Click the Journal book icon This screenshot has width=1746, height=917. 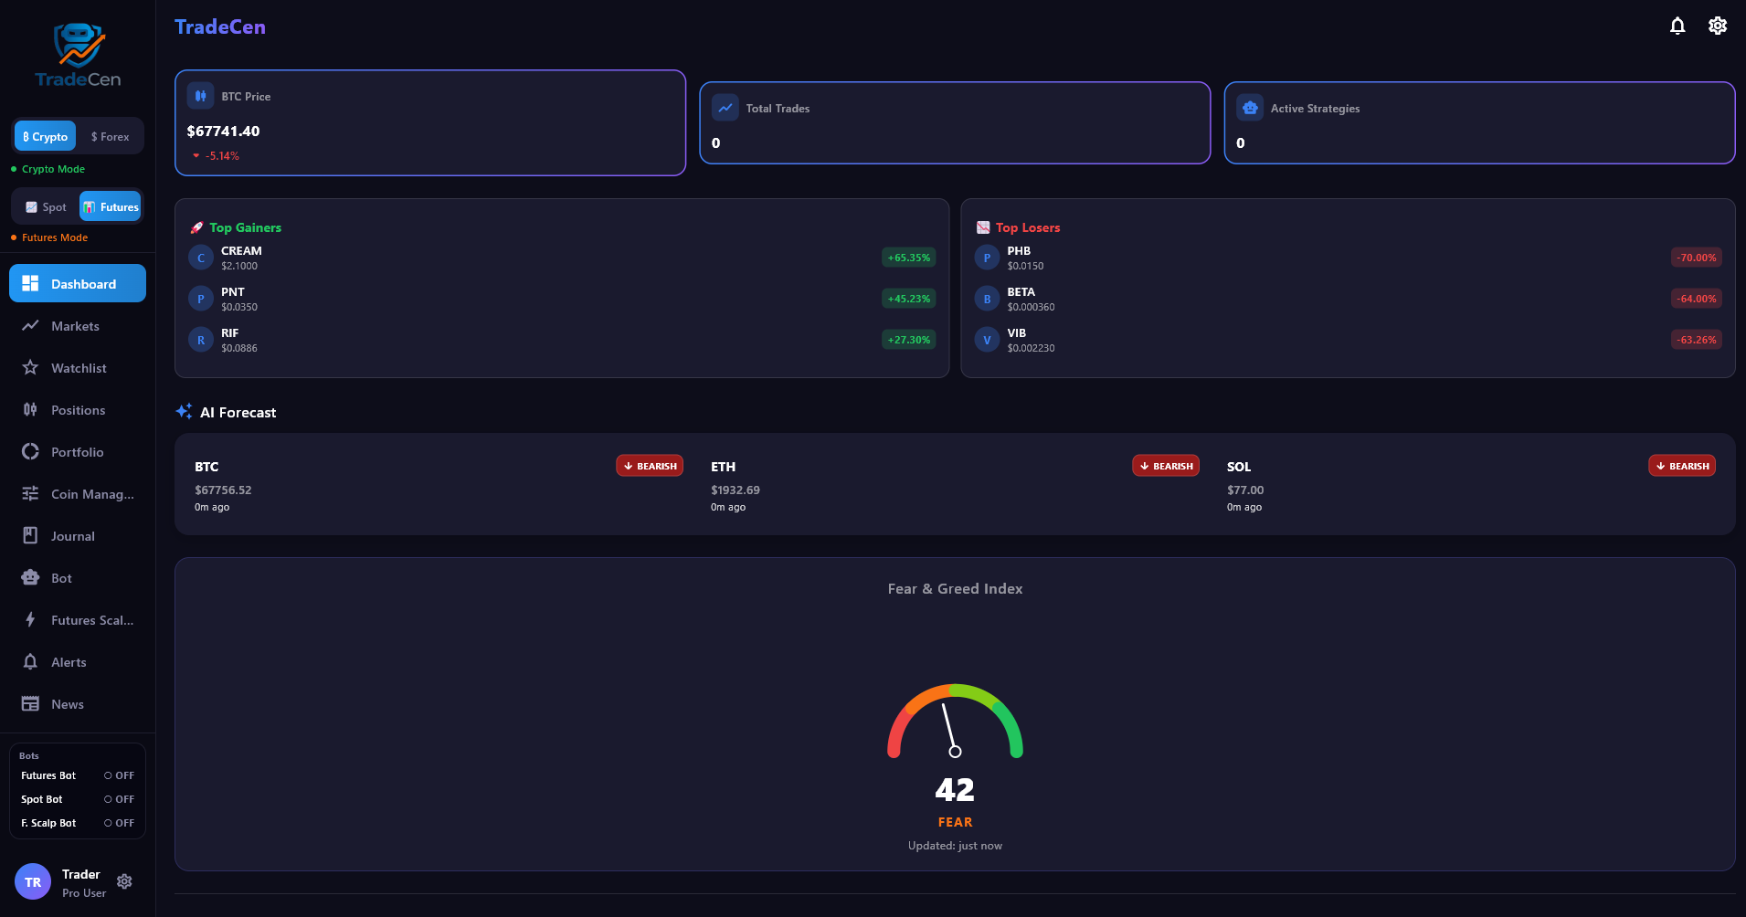(30, 535)
